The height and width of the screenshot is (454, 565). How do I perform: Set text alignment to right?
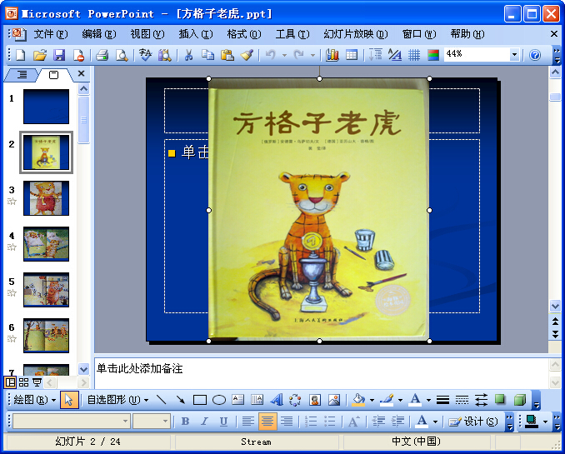point(287,422)
